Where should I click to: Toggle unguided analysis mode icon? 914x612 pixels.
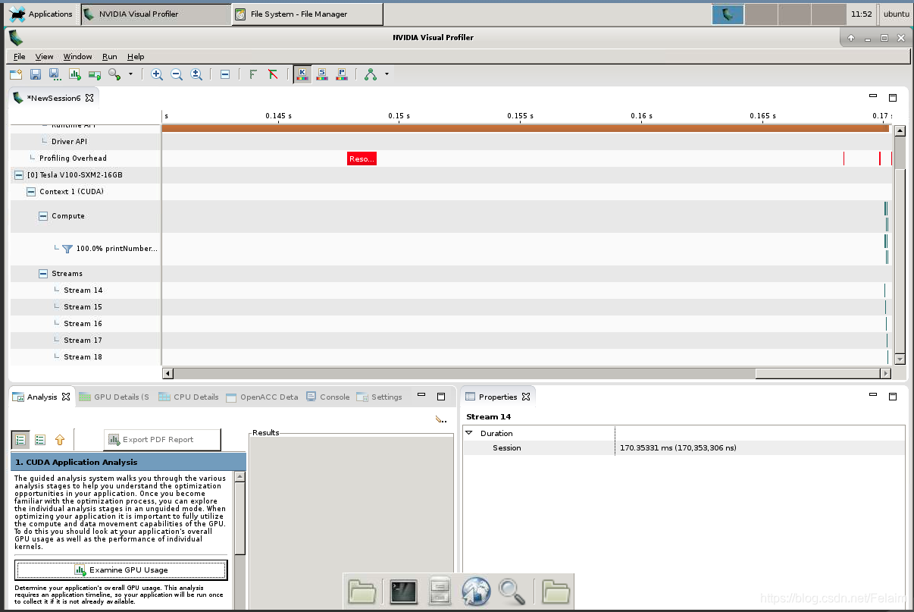(x=40, y=440)
